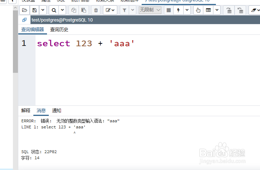Open the 通知 results tab
260x170 pixels.
(x=57, y=110)
